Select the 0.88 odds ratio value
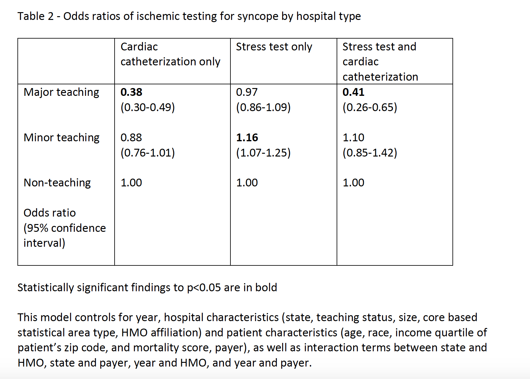Screen dimensions: 530x379 (x=131, y=138)
